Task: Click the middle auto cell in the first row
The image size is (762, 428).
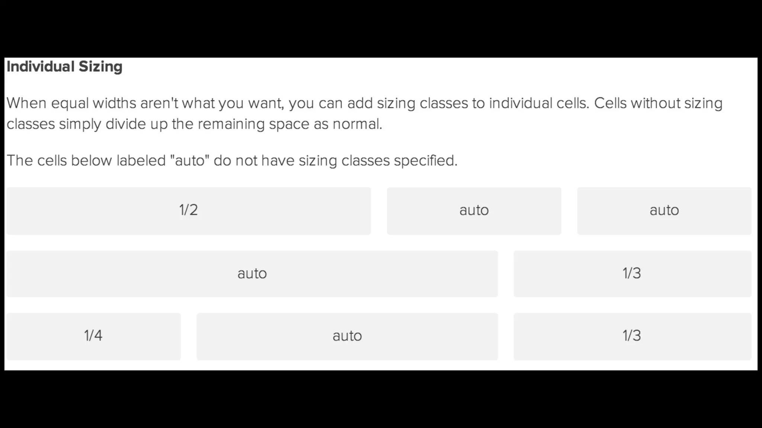Action: [x=474, y=211]
